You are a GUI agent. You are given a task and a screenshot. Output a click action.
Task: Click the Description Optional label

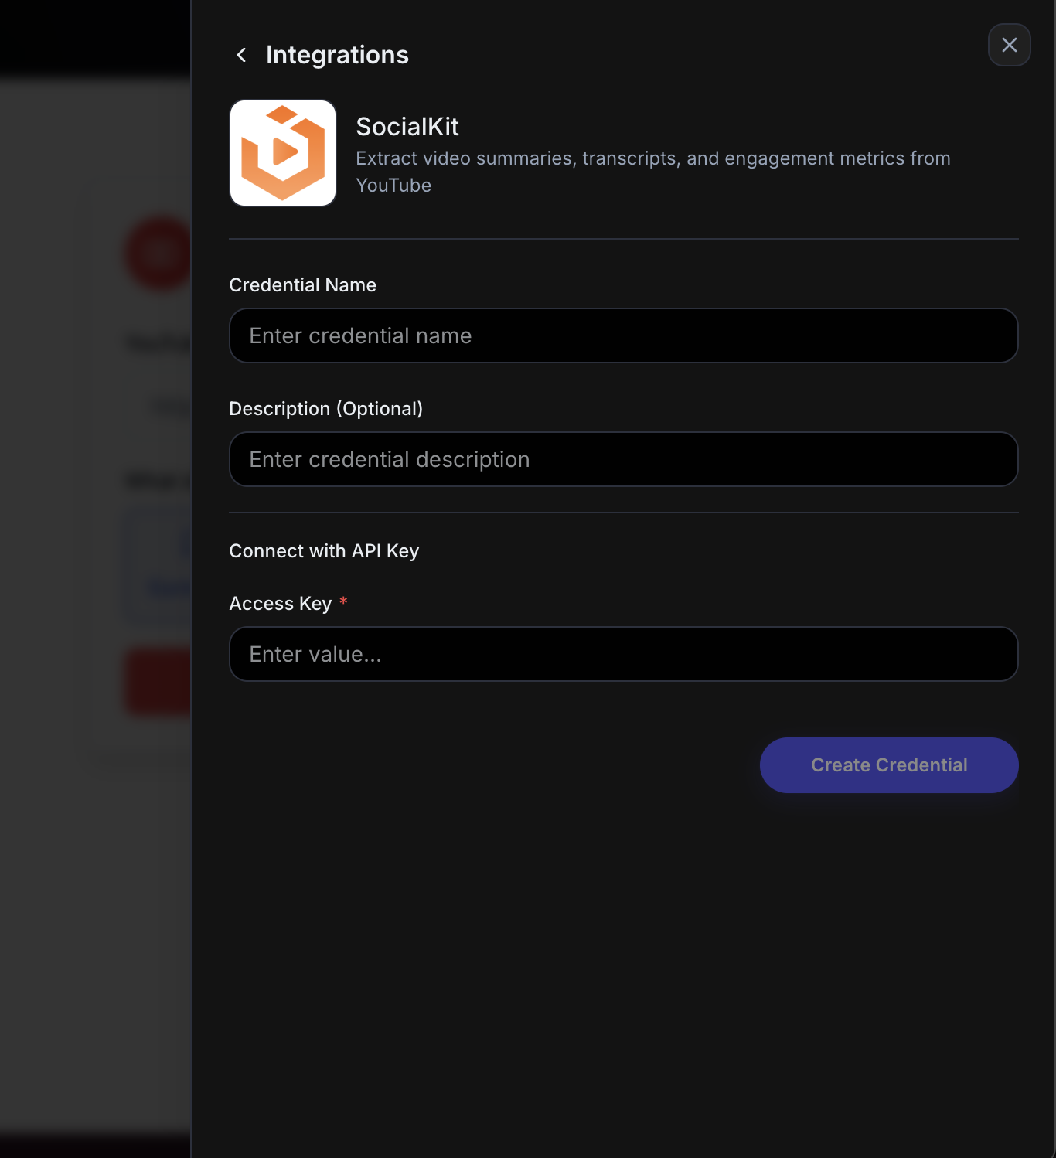point(326,408)
